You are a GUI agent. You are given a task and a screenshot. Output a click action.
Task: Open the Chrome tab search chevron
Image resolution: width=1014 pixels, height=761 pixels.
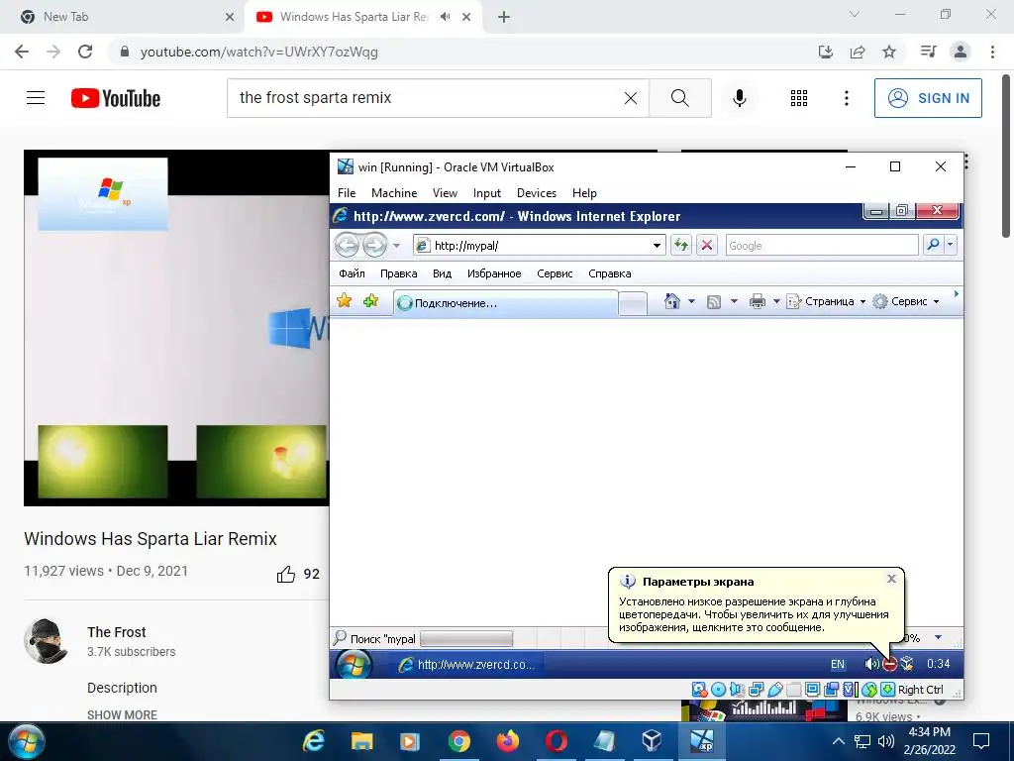pos(855,14)
